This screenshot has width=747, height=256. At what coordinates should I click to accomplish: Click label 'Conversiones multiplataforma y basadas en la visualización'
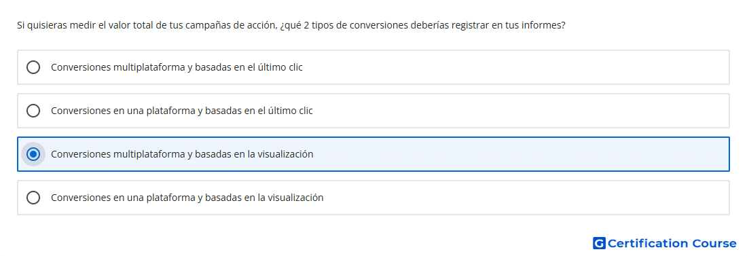[x=182, y=154]
